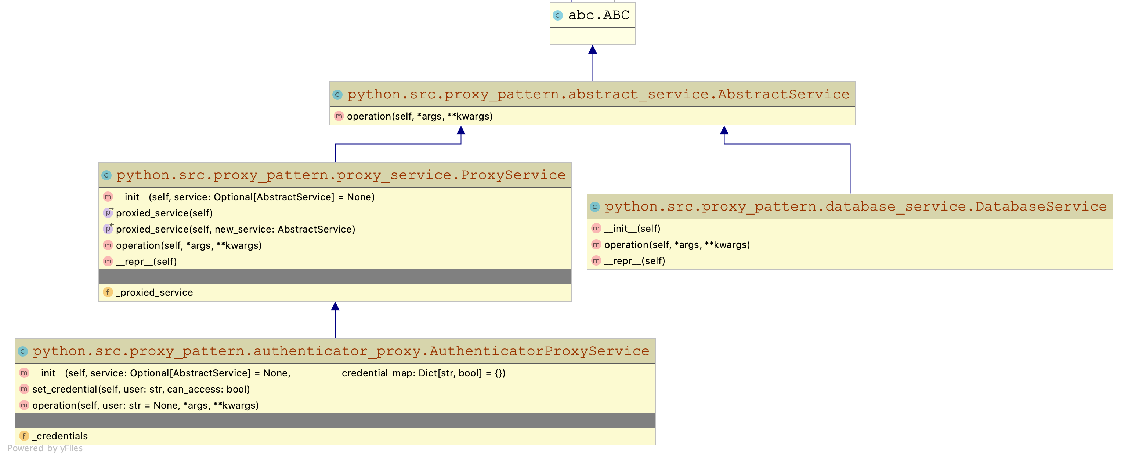
Task: Select the abc.ABC node title
Action: tap(598, 15)
